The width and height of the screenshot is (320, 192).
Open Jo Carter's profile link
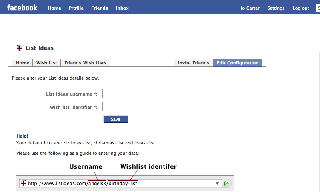(250, 8)
